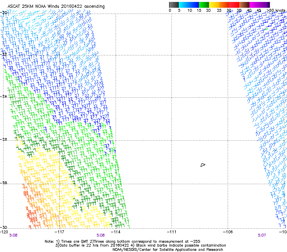
Task: Click the gray 0-5 knots legend swatch
Action: click(x=174, y=5)
